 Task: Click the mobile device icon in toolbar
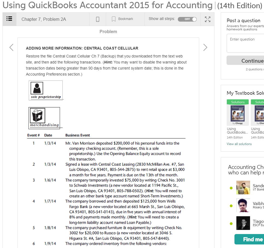(x=98, y=19)
